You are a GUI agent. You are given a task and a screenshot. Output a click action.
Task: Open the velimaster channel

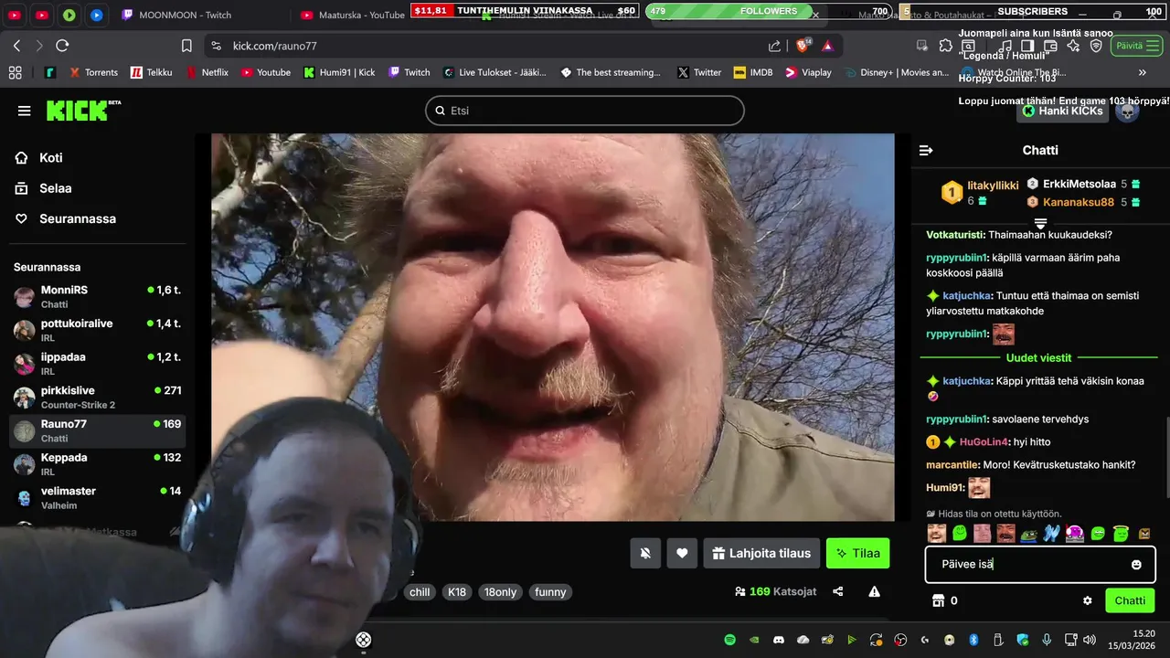[x=98, y=497]
